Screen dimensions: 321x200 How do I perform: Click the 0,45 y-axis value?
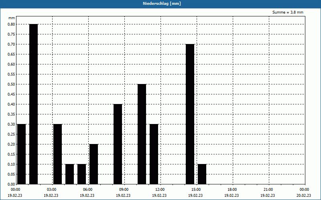tap(11, 94)
